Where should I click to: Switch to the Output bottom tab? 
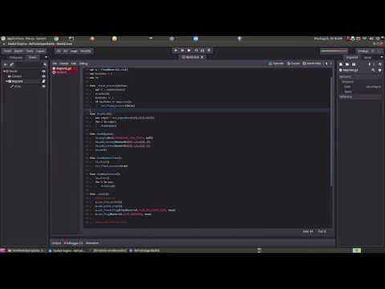(56, 243)
